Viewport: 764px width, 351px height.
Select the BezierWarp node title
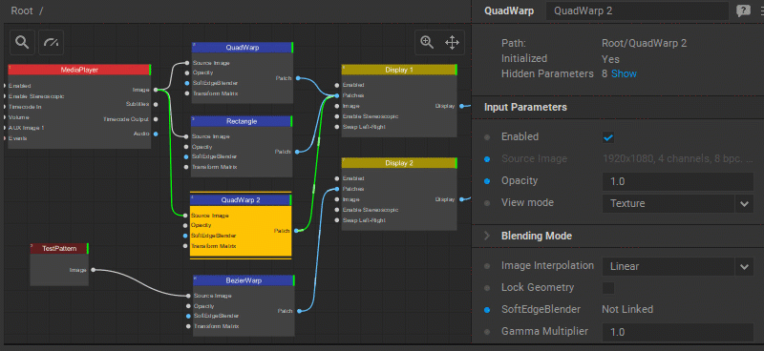click(x=244, y=281)
